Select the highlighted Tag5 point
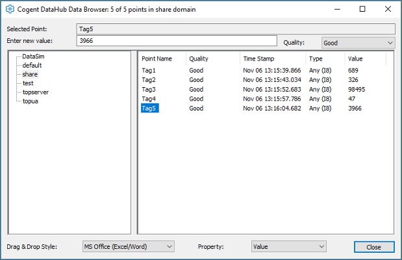Image resolution: width=402 pixels, height=260 pixels. point(150,108)
